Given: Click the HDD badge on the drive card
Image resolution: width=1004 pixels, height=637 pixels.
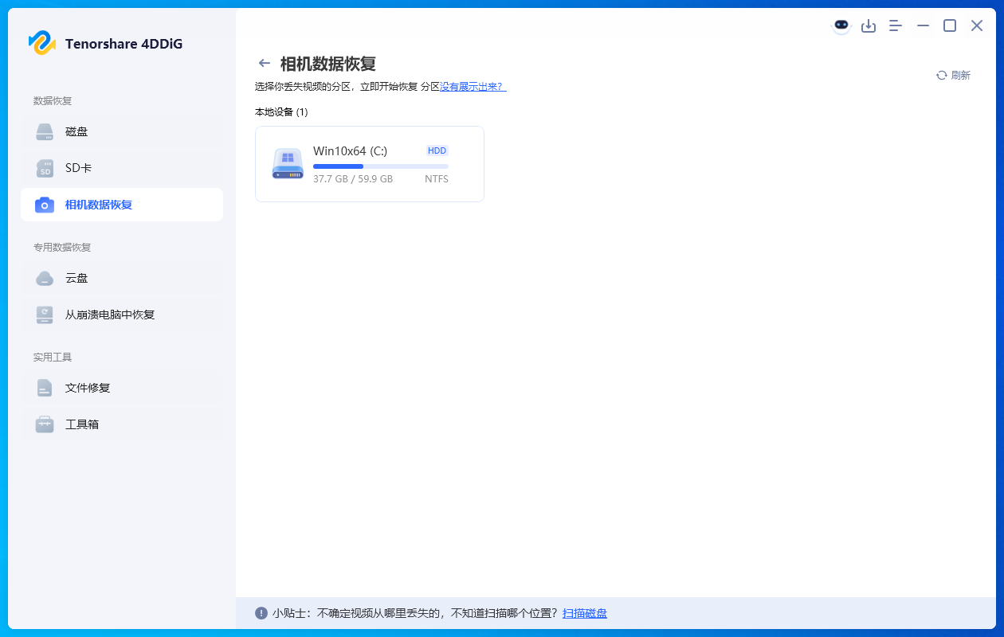Looking at the screenshot, I should [437, 150].
